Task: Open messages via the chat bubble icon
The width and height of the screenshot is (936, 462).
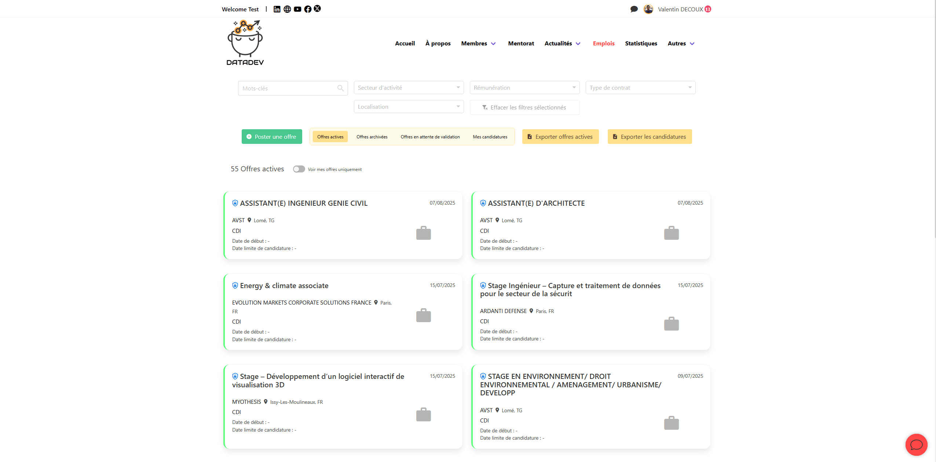Action: coord(634,9)
